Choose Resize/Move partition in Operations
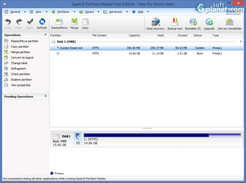Viewport: 246px width, 183px height. click(25, 41)
